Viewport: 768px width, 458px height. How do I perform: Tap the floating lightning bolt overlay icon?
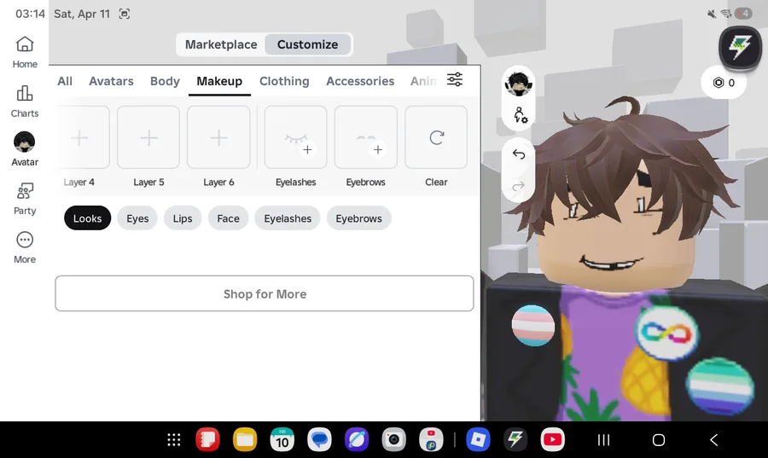740,48
